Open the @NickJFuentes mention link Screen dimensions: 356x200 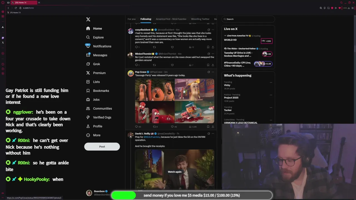(152, 137)
